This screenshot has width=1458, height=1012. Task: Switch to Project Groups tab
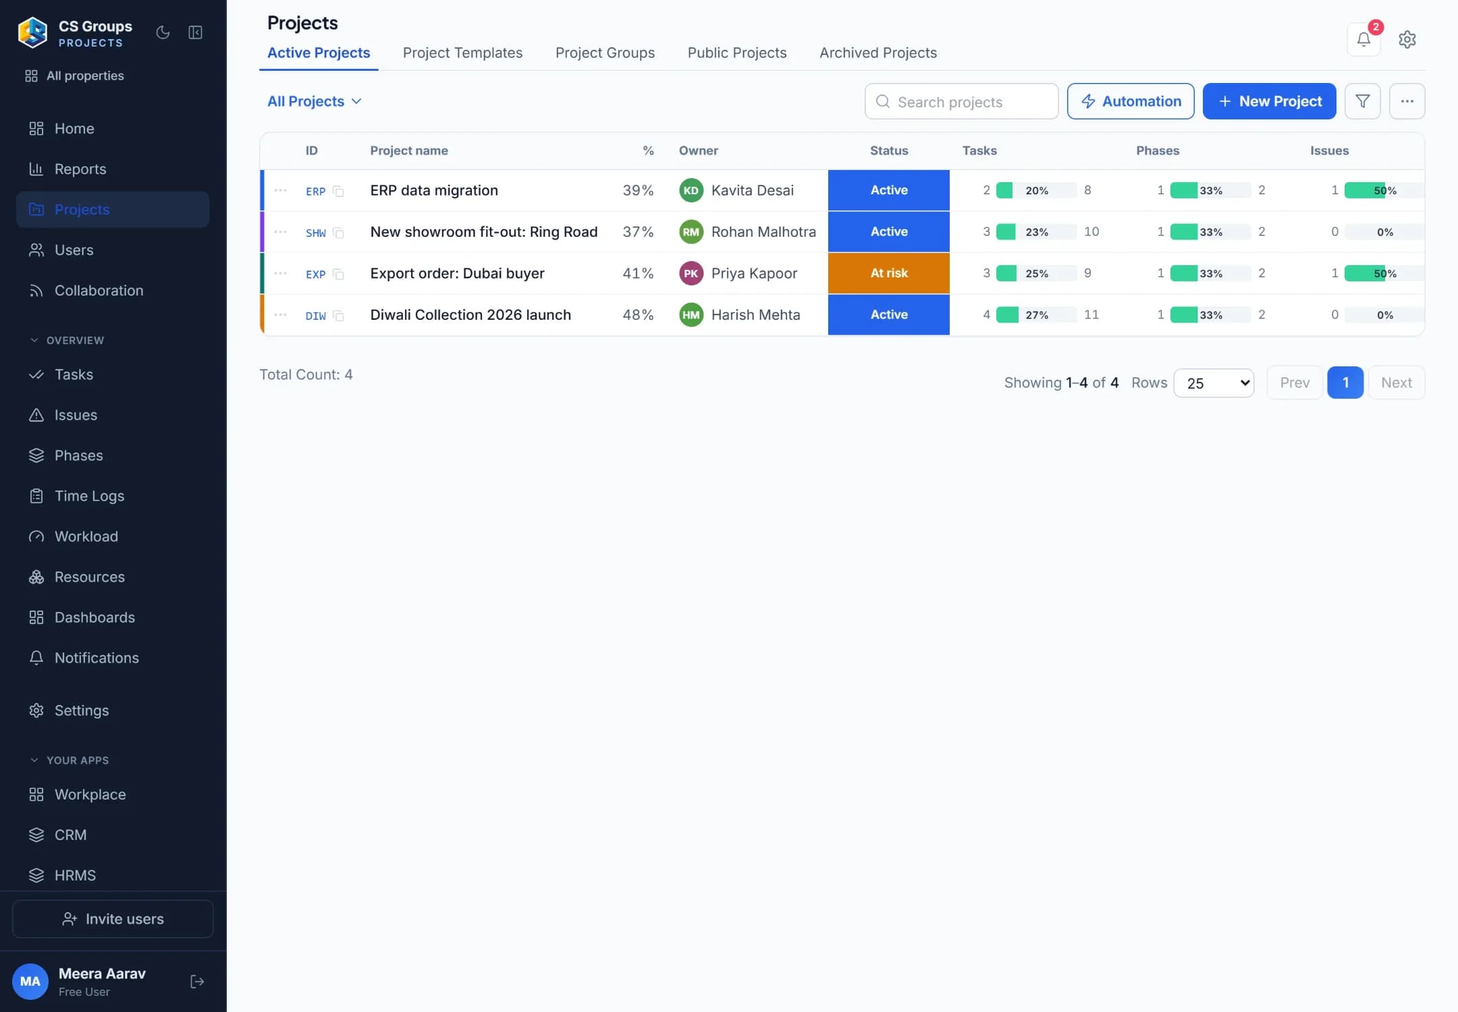pyautogui.click(x=605, y=53)
